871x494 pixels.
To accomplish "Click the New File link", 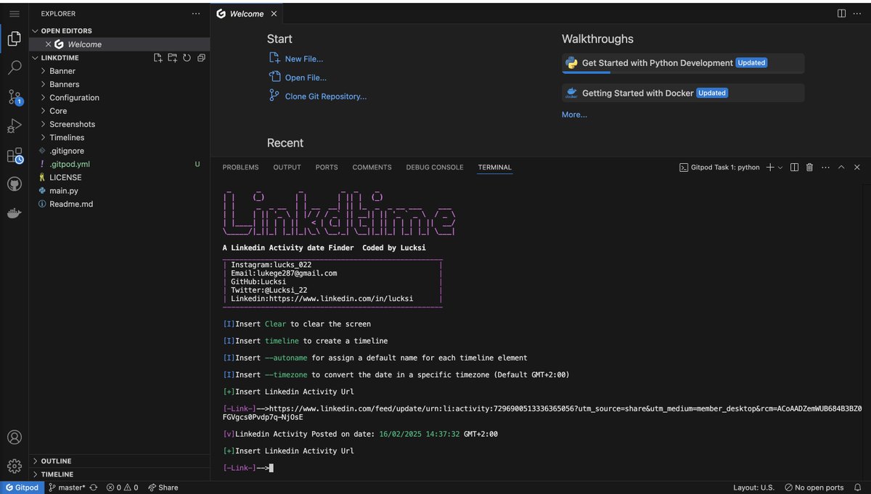I will coord(303,59).
